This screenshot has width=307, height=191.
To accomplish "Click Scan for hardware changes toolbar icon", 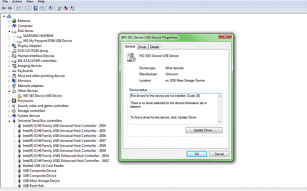I will pos(50,8).
